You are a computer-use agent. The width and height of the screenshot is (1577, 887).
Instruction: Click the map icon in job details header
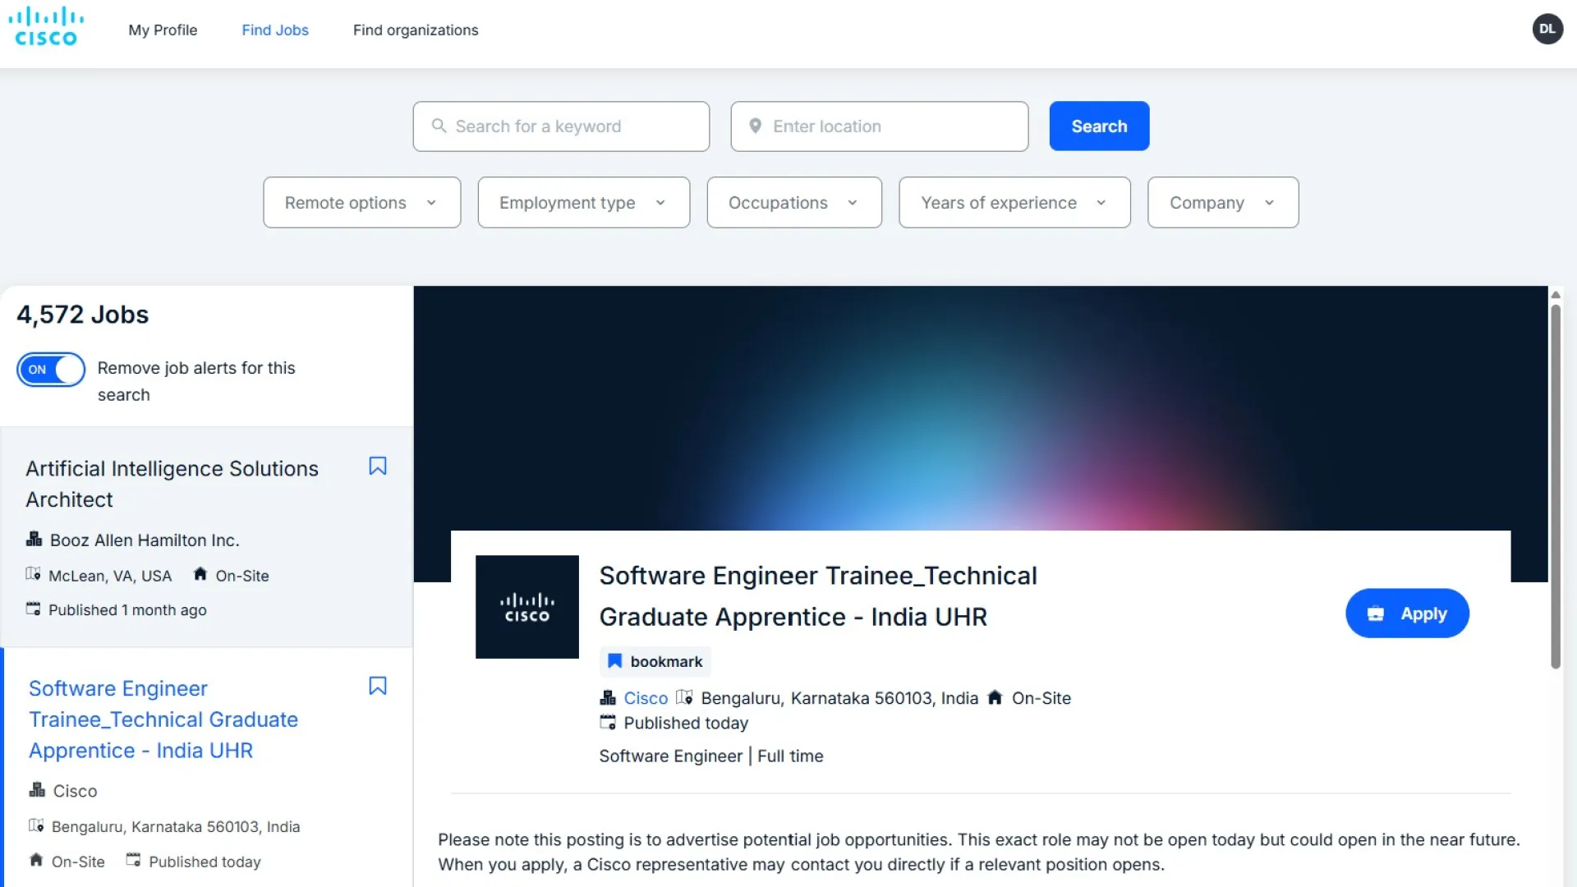click(684, 697)
